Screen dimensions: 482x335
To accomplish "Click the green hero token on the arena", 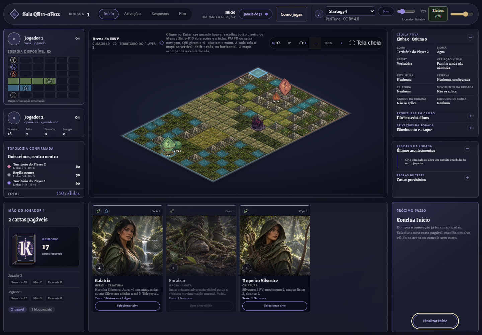I will [168, 146].
